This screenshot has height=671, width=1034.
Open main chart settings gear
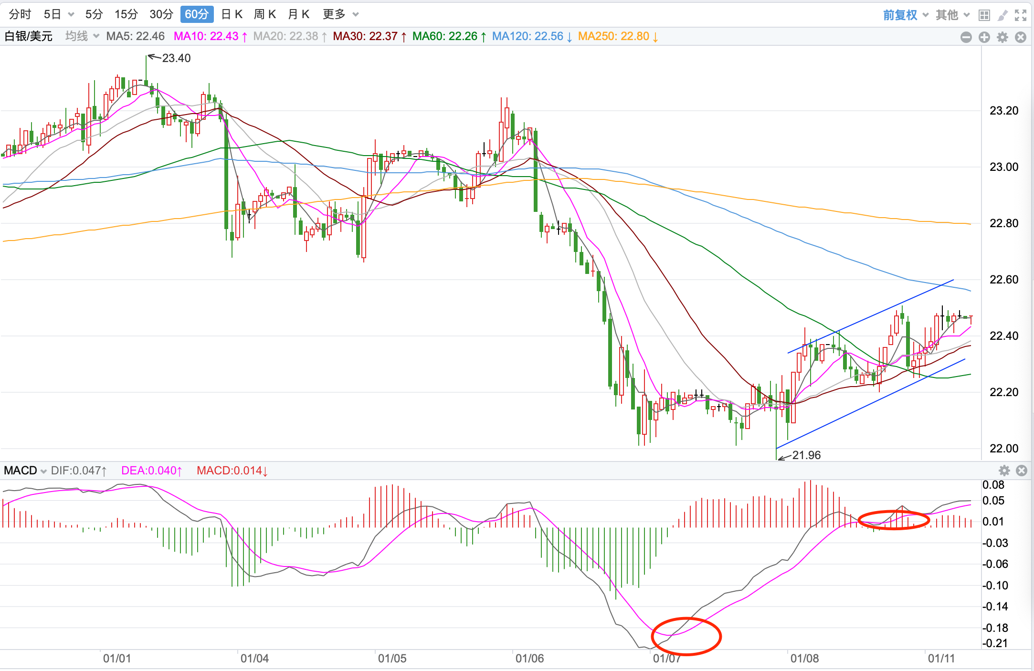(x=1002, y=37)
